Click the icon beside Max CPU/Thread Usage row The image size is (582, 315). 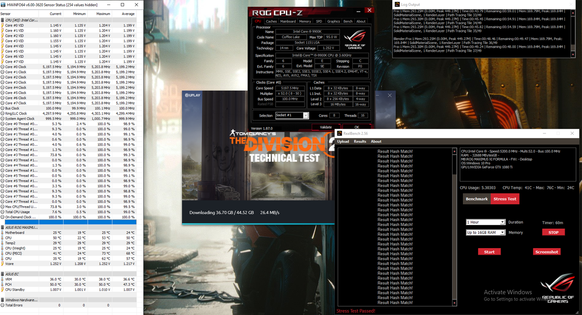(2, 207)
